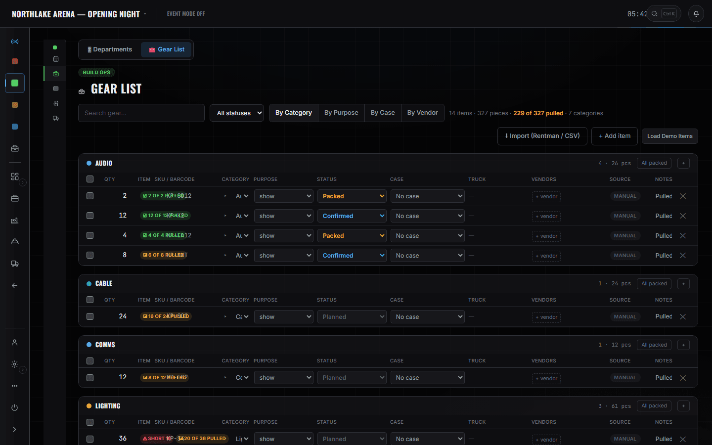
Task: Click All packed in the COMMS header
Action: click(x=654, y=345)
